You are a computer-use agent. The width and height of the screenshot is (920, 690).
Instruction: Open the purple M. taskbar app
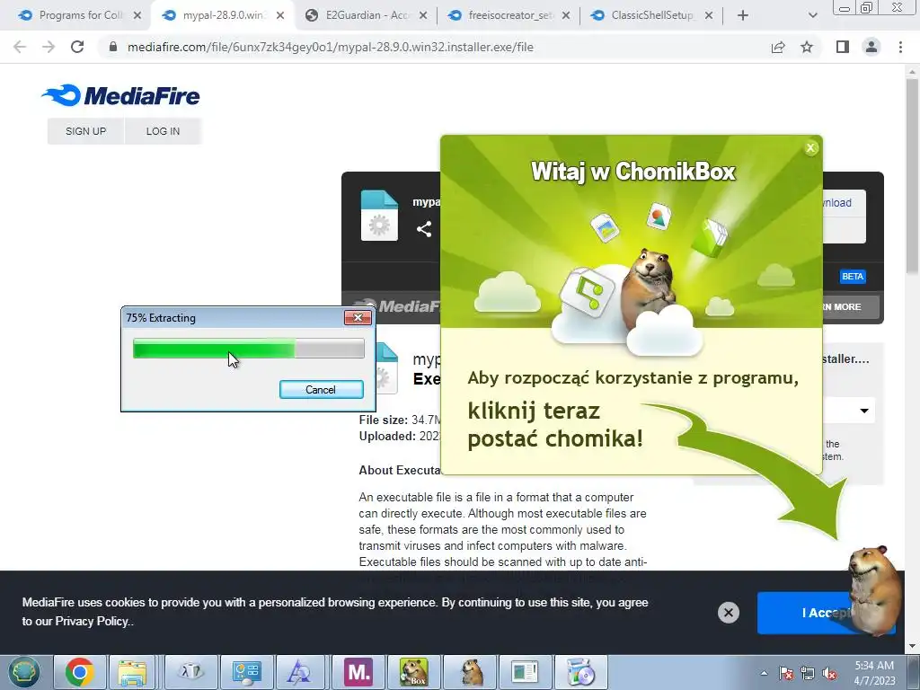click(x=358, y=672)
